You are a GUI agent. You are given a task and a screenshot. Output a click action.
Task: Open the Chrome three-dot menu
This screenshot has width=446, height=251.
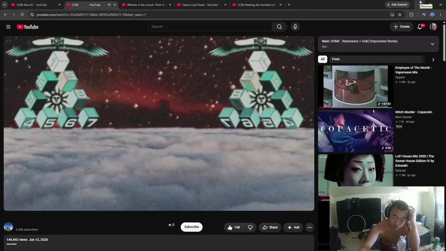pyautogui.click(x=441, y=15)
